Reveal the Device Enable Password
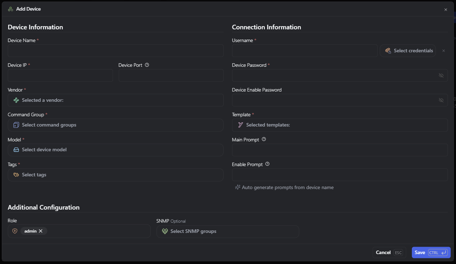Viewport: 456px width, 264px height. [x=441, y=100]
